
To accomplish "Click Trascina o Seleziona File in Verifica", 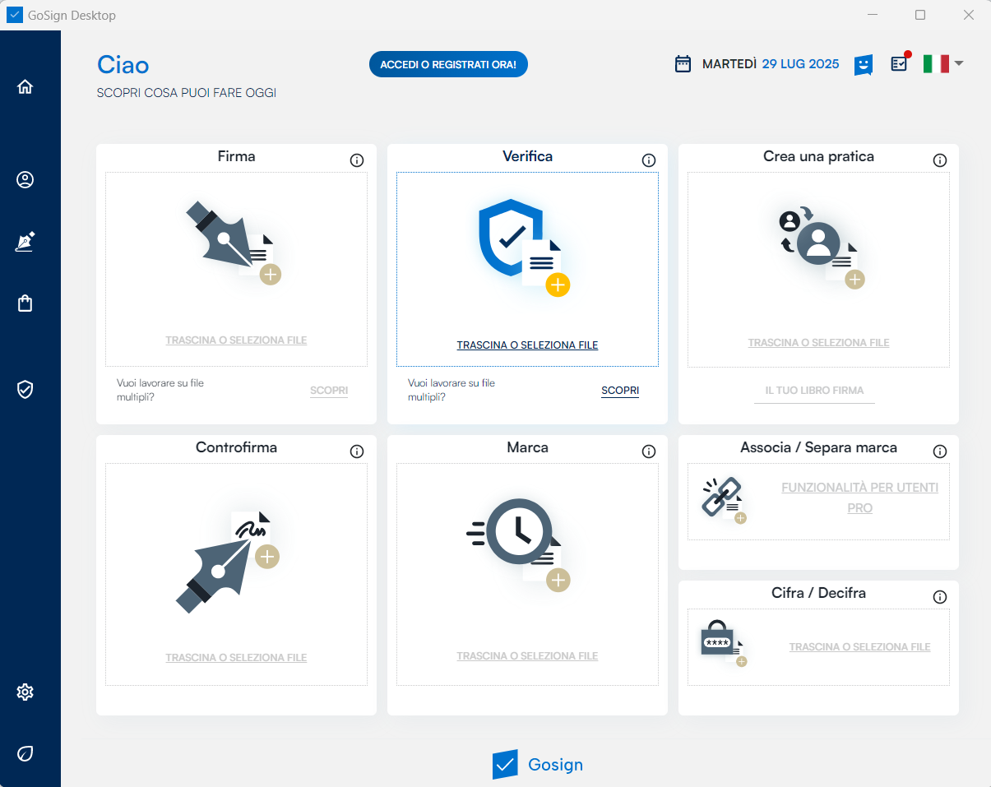I will tap(527, 345).
